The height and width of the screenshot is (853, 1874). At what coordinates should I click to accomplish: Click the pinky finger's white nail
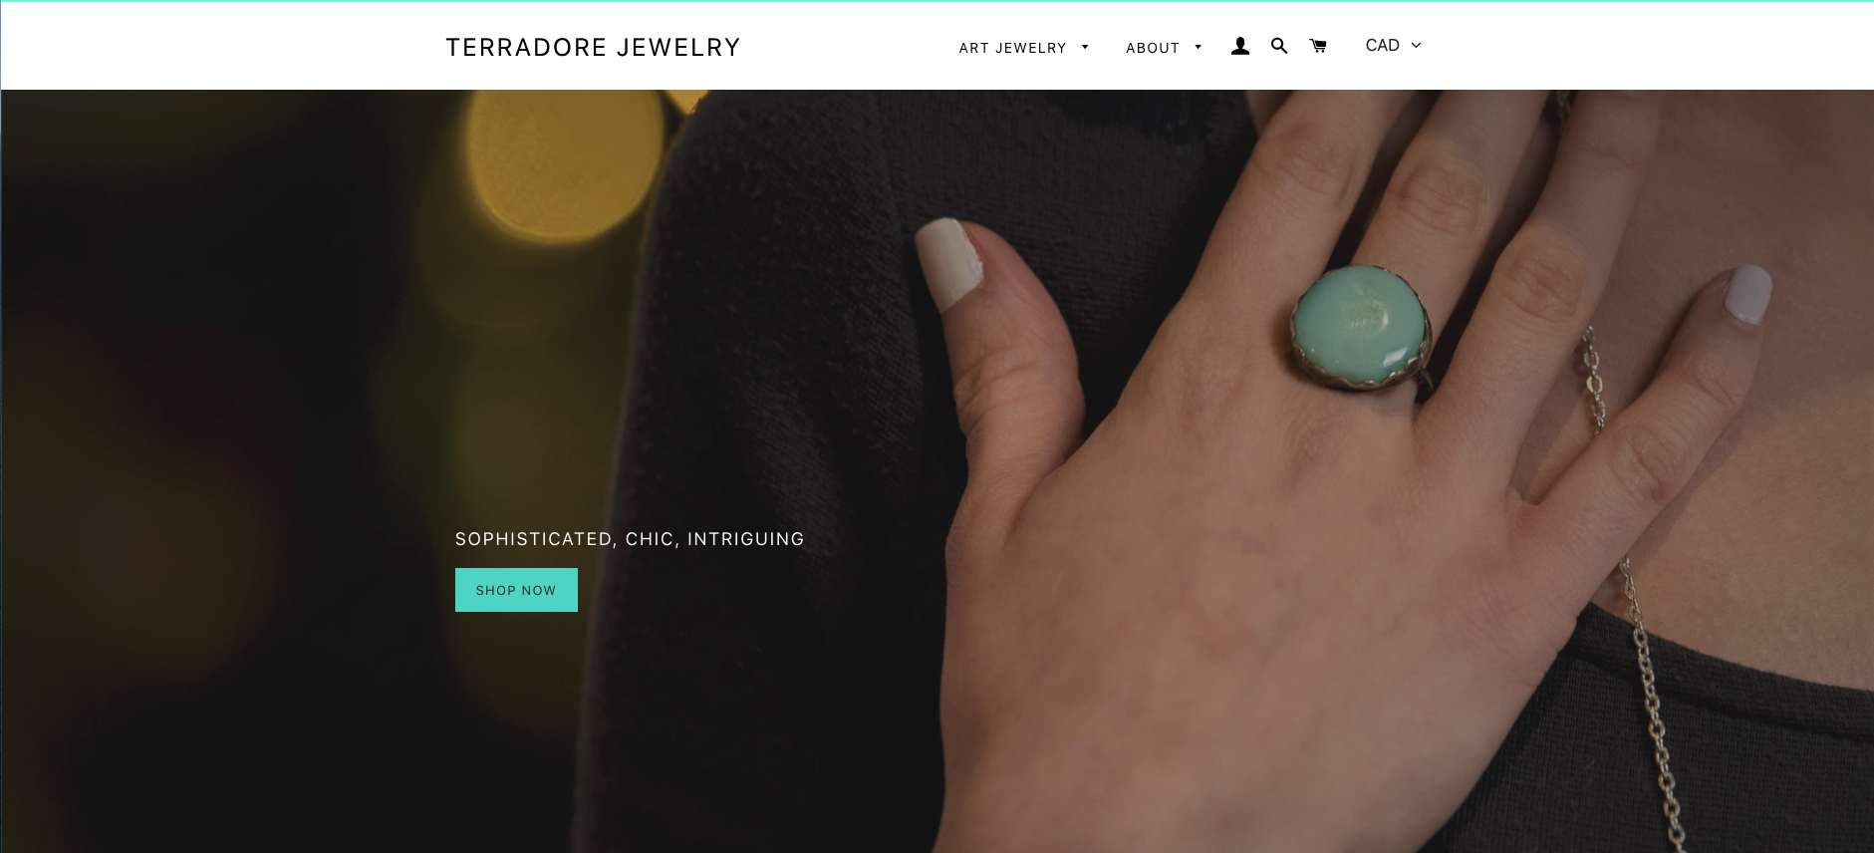tap(1748, 294)
